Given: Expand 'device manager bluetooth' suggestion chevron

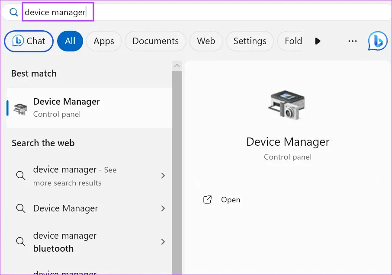Looking at the screenshot, I should tap(163, 242).
